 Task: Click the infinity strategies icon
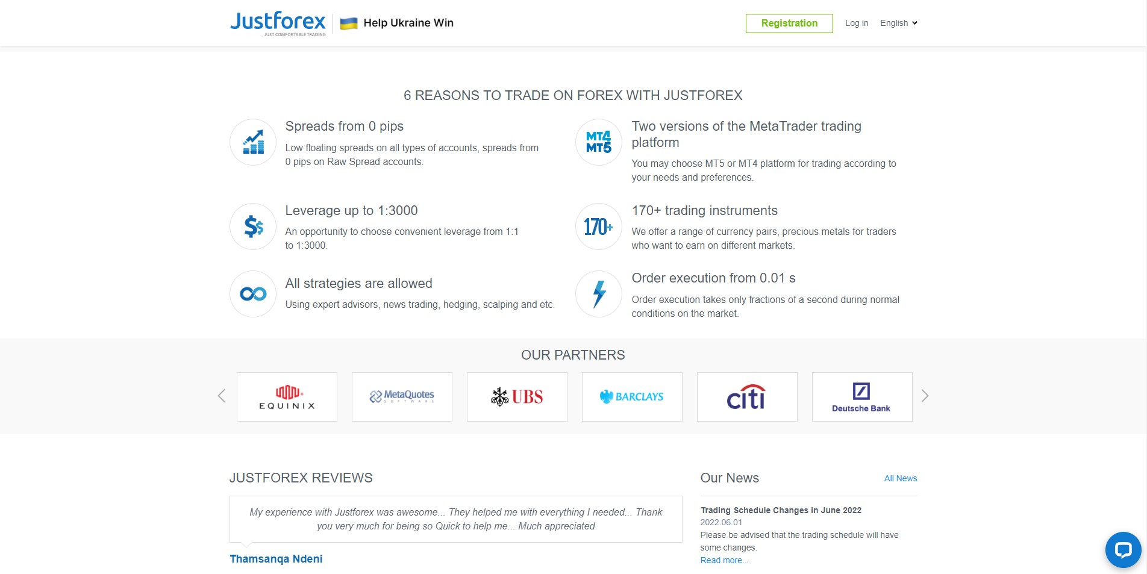click(253, 294)
